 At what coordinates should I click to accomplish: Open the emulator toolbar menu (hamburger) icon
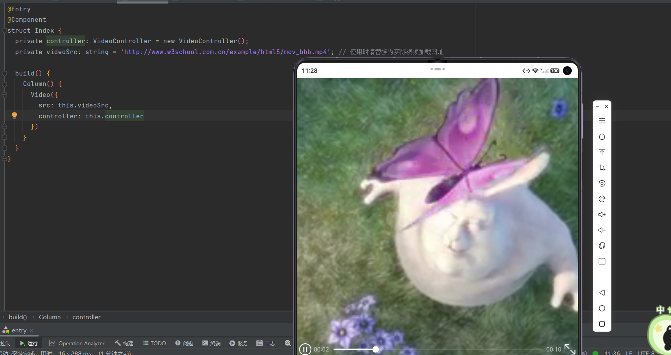click(602, 121)
